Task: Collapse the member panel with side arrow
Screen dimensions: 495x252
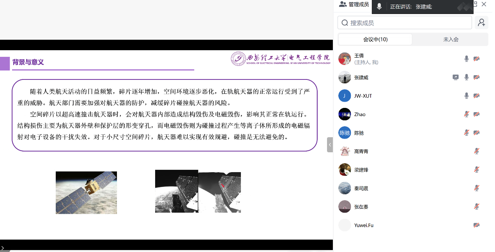Action: pyautogui.click(x=330, y=145)
